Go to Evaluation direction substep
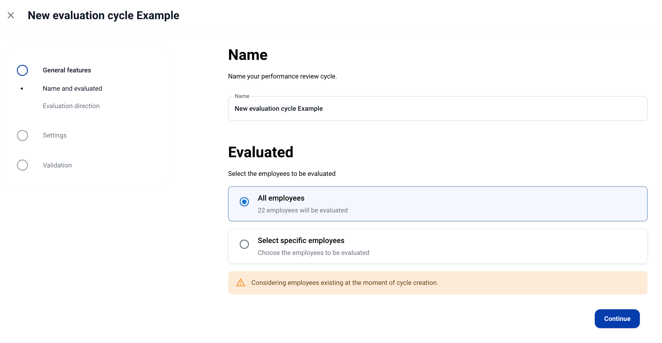The width and height of the screenshot is (662, 343). [71, 106]
